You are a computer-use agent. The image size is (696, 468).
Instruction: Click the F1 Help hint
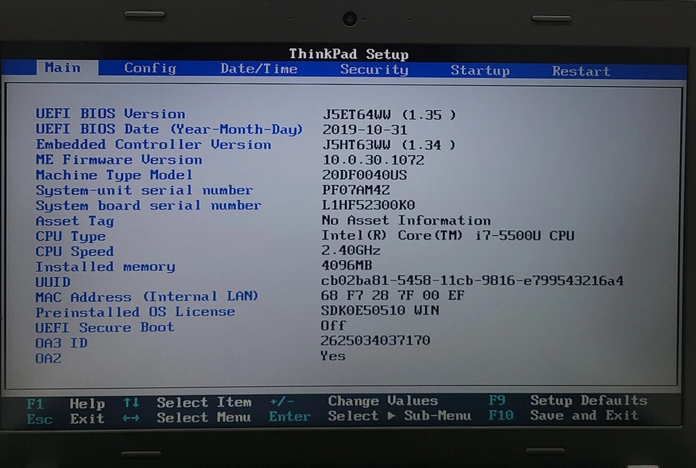[x=69, y=403]
